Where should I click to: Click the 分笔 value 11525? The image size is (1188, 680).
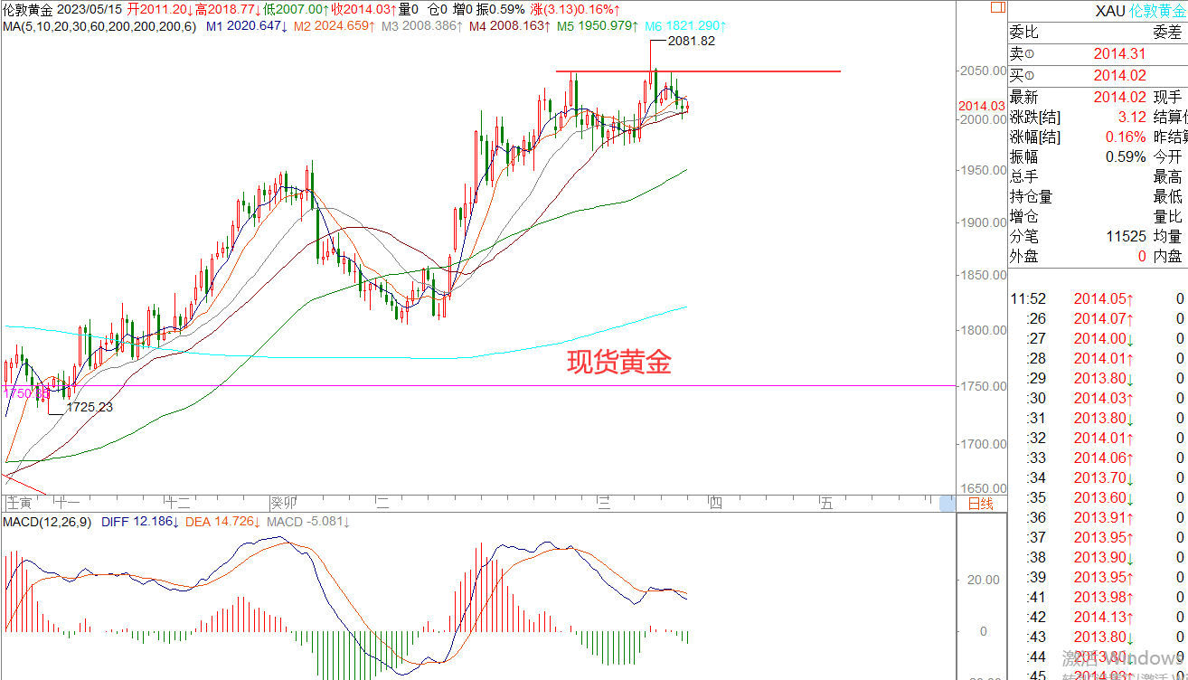pos(1126,237)
